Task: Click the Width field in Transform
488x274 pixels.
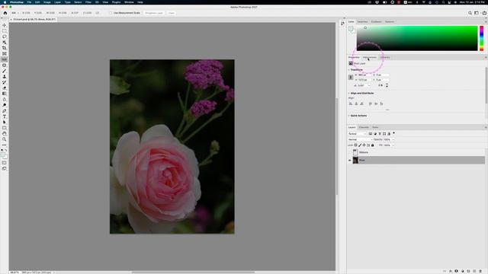Action: point(364,75)
